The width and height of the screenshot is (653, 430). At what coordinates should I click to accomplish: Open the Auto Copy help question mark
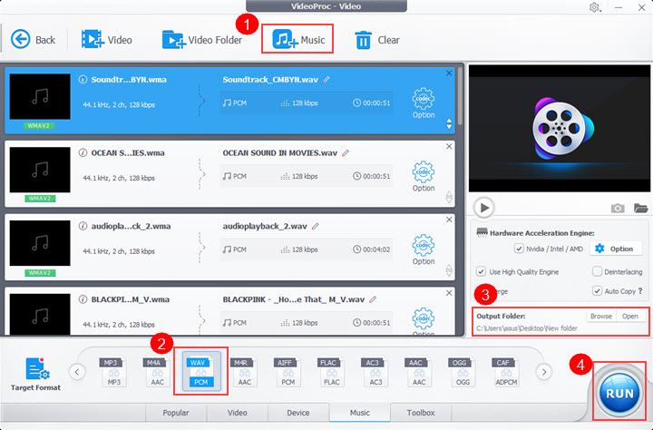[x=640, y=291]
